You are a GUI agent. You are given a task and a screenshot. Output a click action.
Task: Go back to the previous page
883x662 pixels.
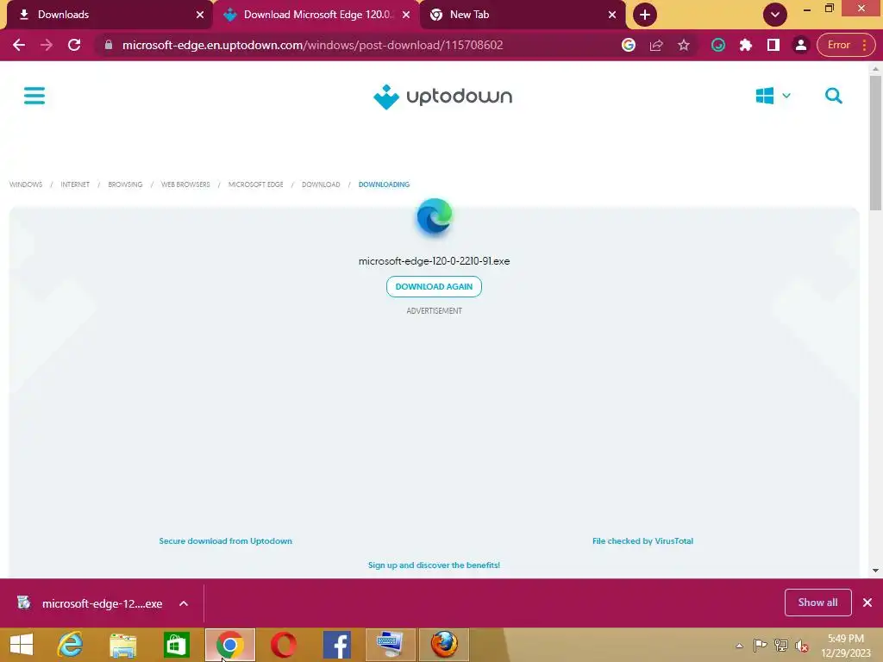(19, 45)
